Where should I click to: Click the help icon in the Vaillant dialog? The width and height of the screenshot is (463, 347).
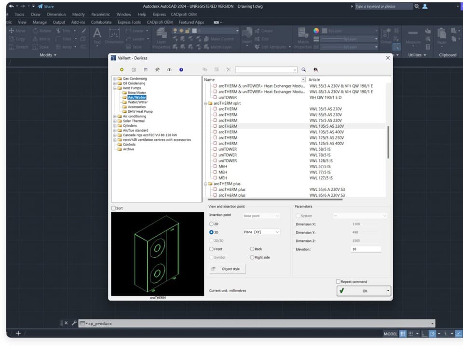click(181, 70)
